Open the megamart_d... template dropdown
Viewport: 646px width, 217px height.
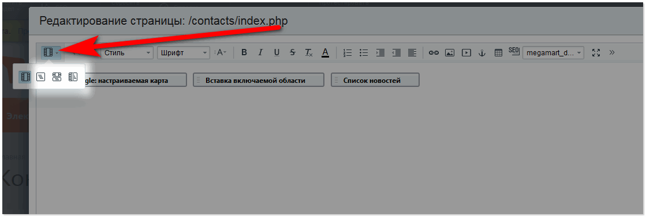pos(553,52)
